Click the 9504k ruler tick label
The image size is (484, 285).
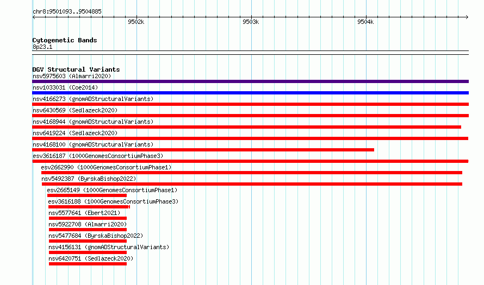tap(365, 22)
